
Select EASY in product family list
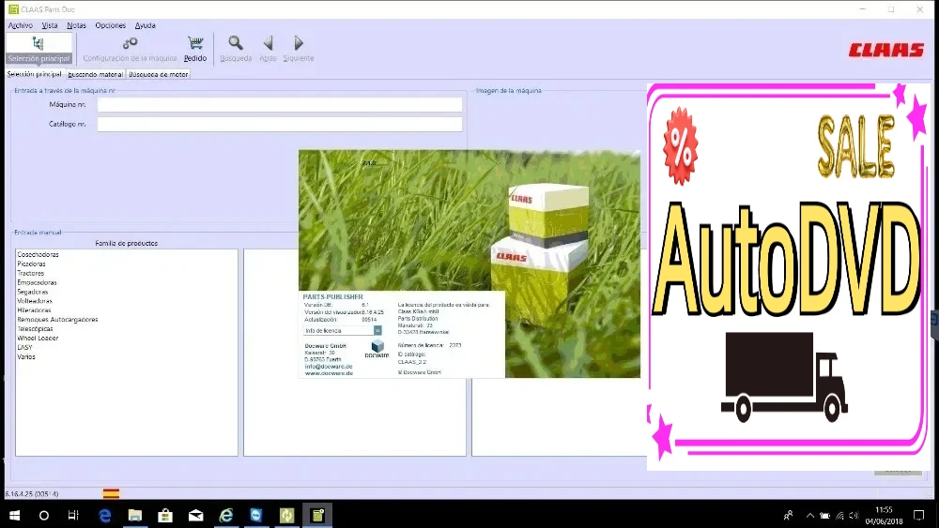click(24, 347)
